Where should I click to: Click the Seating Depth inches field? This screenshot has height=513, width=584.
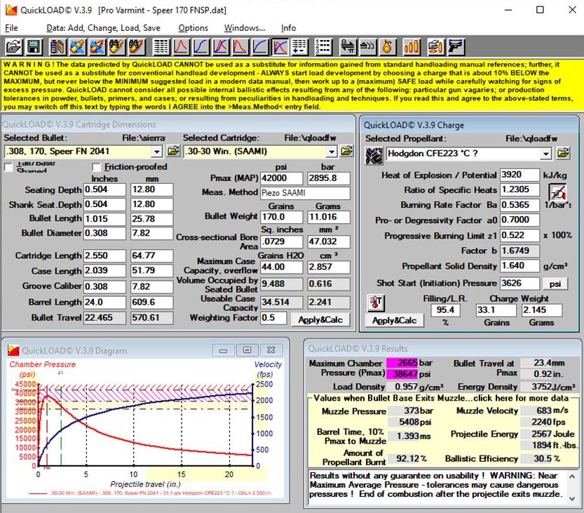104,189
